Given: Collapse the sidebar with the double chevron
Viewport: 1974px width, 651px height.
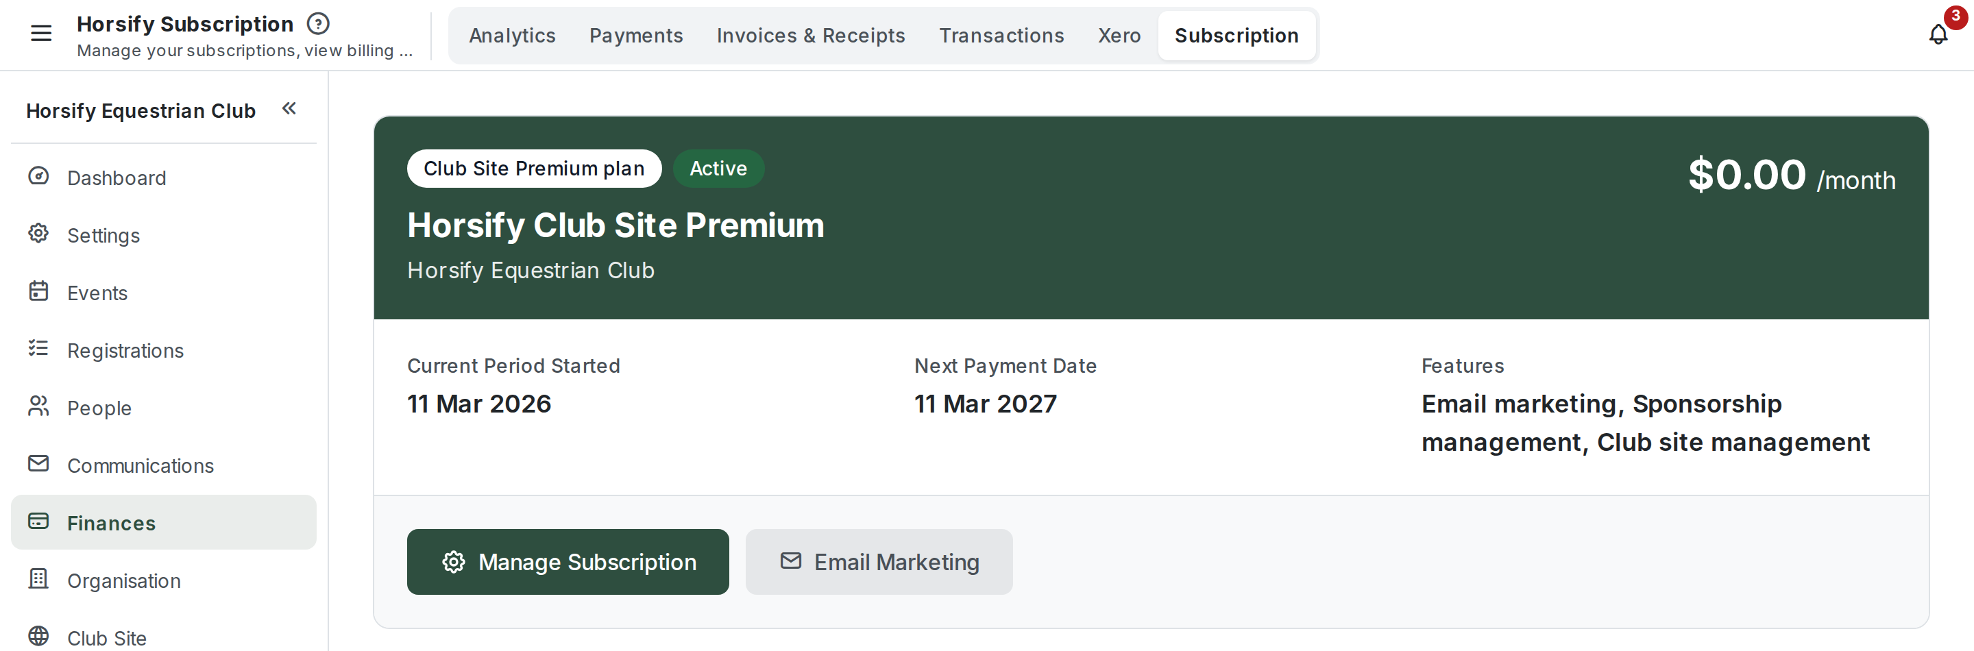Looking at the screenshot, I should click(289, 109).
